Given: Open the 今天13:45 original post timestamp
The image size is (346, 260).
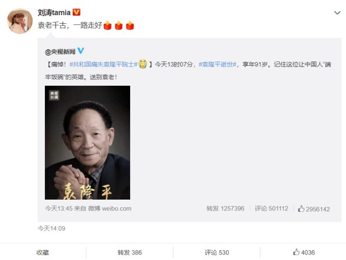Looking at the screenshot, I should pos(58,209).
